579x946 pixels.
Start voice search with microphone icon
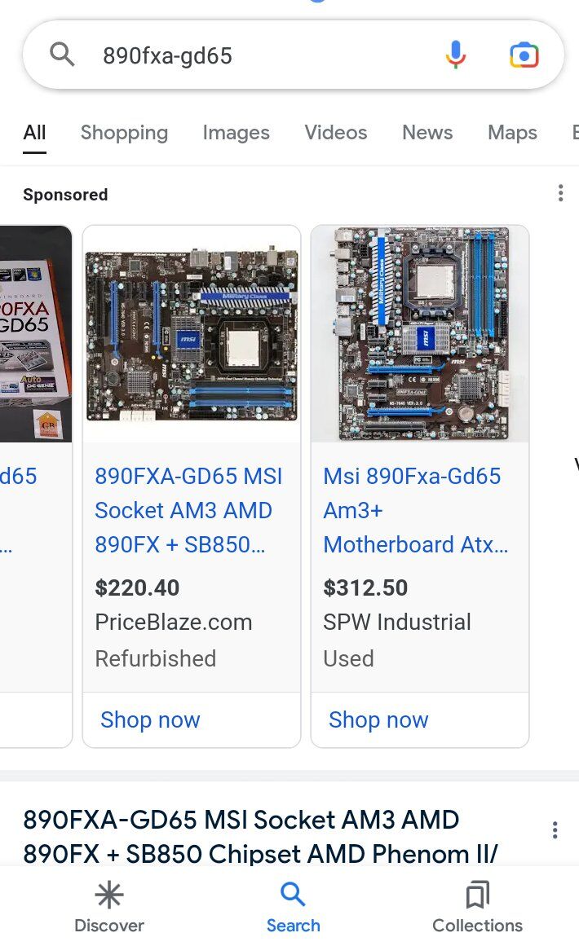(x=456, y=55)
